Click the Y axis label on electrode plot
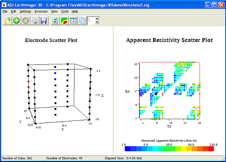This screenshot has height=162, width=226. pyautogui.click(x=20, y=122)
